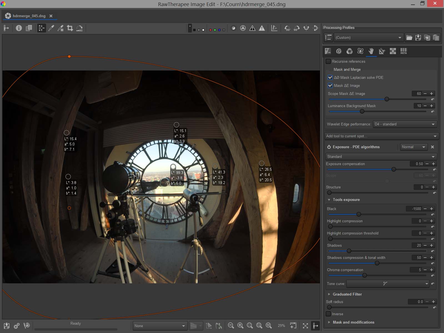Zoom in on the preview image

[x=240, y=326]
